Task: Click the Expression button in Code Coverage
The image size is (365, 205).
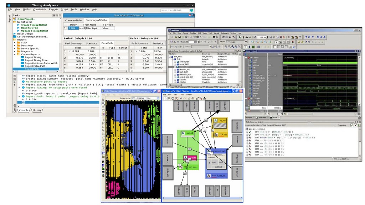Action: coord(341,125)
